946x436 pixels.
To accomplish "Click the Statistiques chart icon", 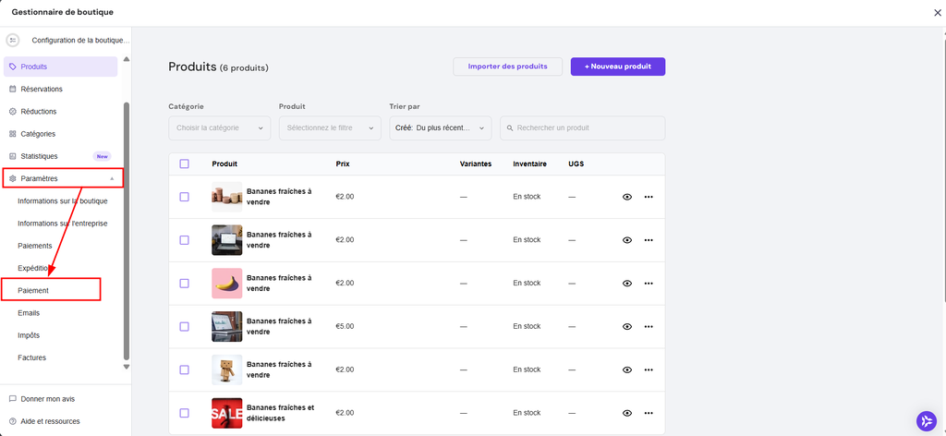I will [13, 156].
